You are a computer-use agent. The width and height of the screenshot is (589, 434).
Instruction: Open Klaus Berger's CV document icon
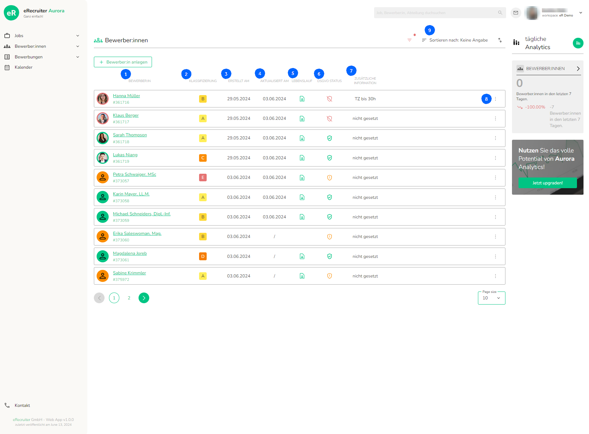click(302, 118)
